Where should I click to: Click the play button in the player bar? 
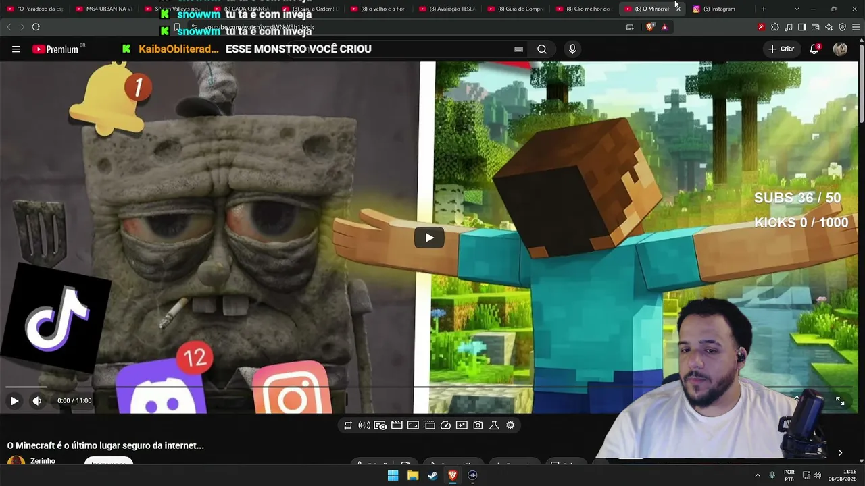14,401
